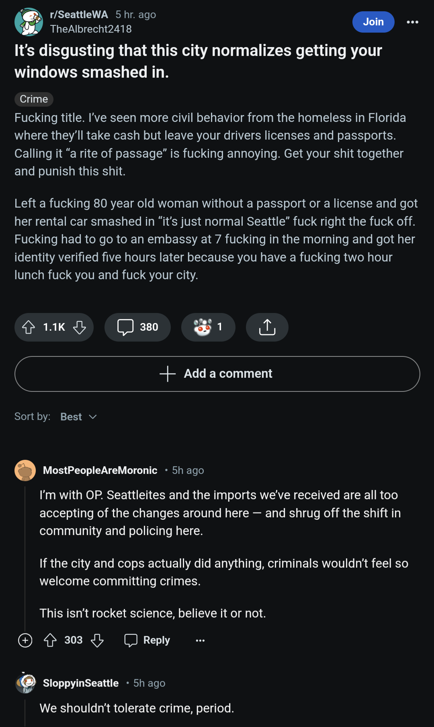Give an award to the post
This screenshot has height=727, width=434.
click(208, 327)
